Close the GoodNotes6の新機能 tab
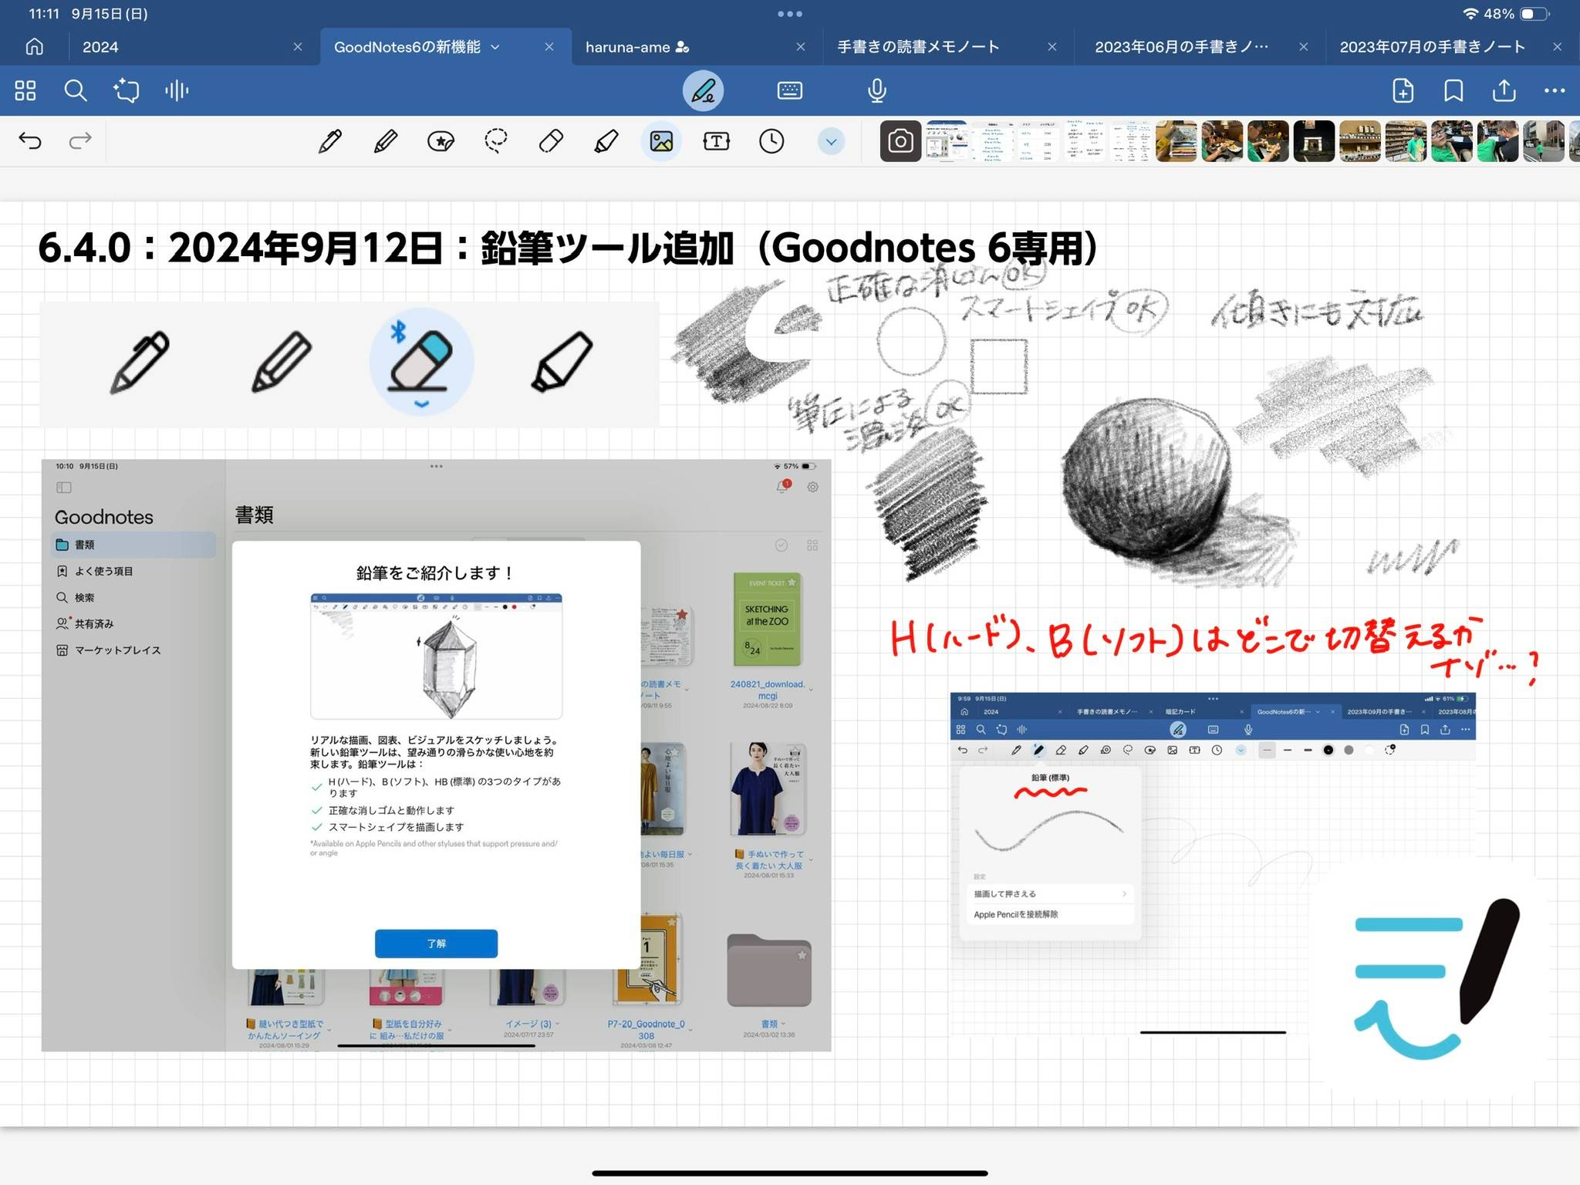Screen dimensions: 1580x1185 [549, 47]
